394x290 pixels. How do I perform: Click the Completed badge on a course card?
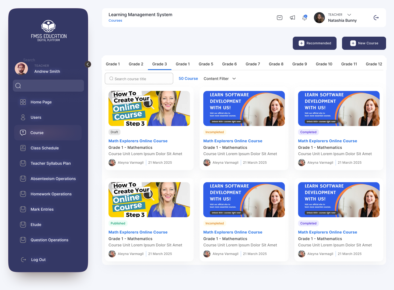click(x=308, y=132)
